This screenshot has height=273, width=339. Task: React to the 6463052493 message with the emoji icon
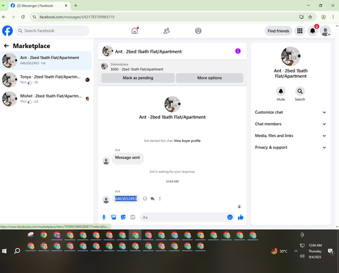[x=145, y=198]
